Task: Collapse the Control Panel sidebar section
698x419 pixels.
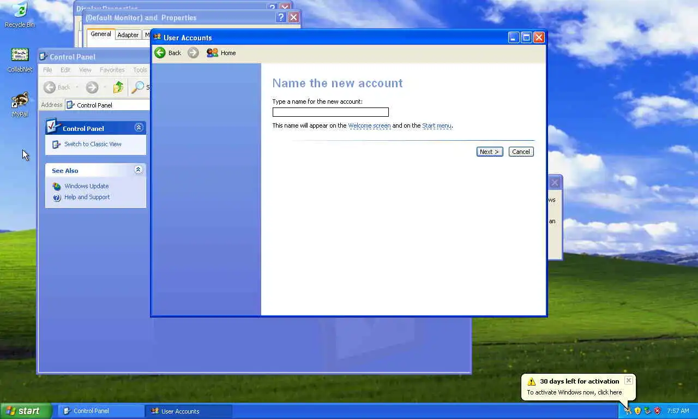Action: pos(139,128)
